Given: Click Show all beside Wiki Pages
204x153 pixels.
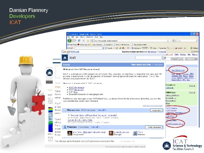Looking at the screenshot, I should click(x=192, y=92).
